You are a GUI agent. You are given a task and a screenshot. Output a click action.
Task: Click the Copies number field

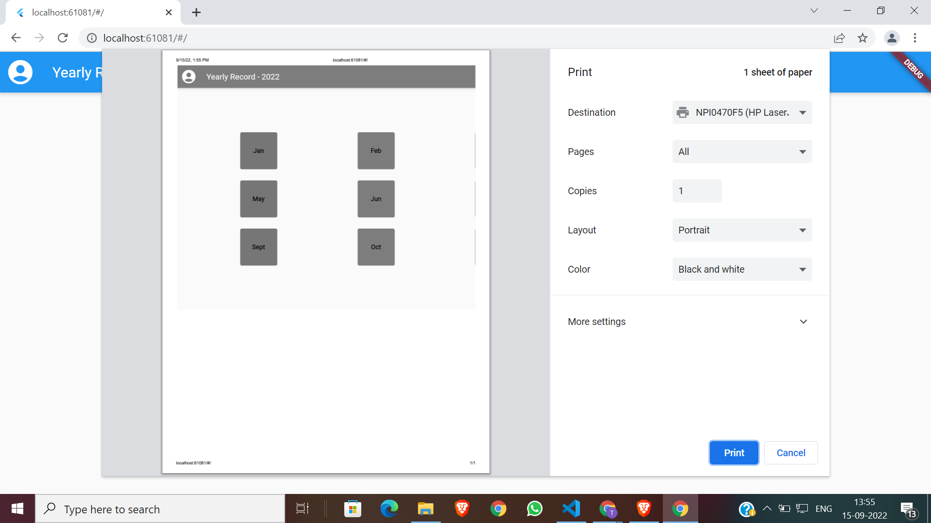click(x=697, y=191)
